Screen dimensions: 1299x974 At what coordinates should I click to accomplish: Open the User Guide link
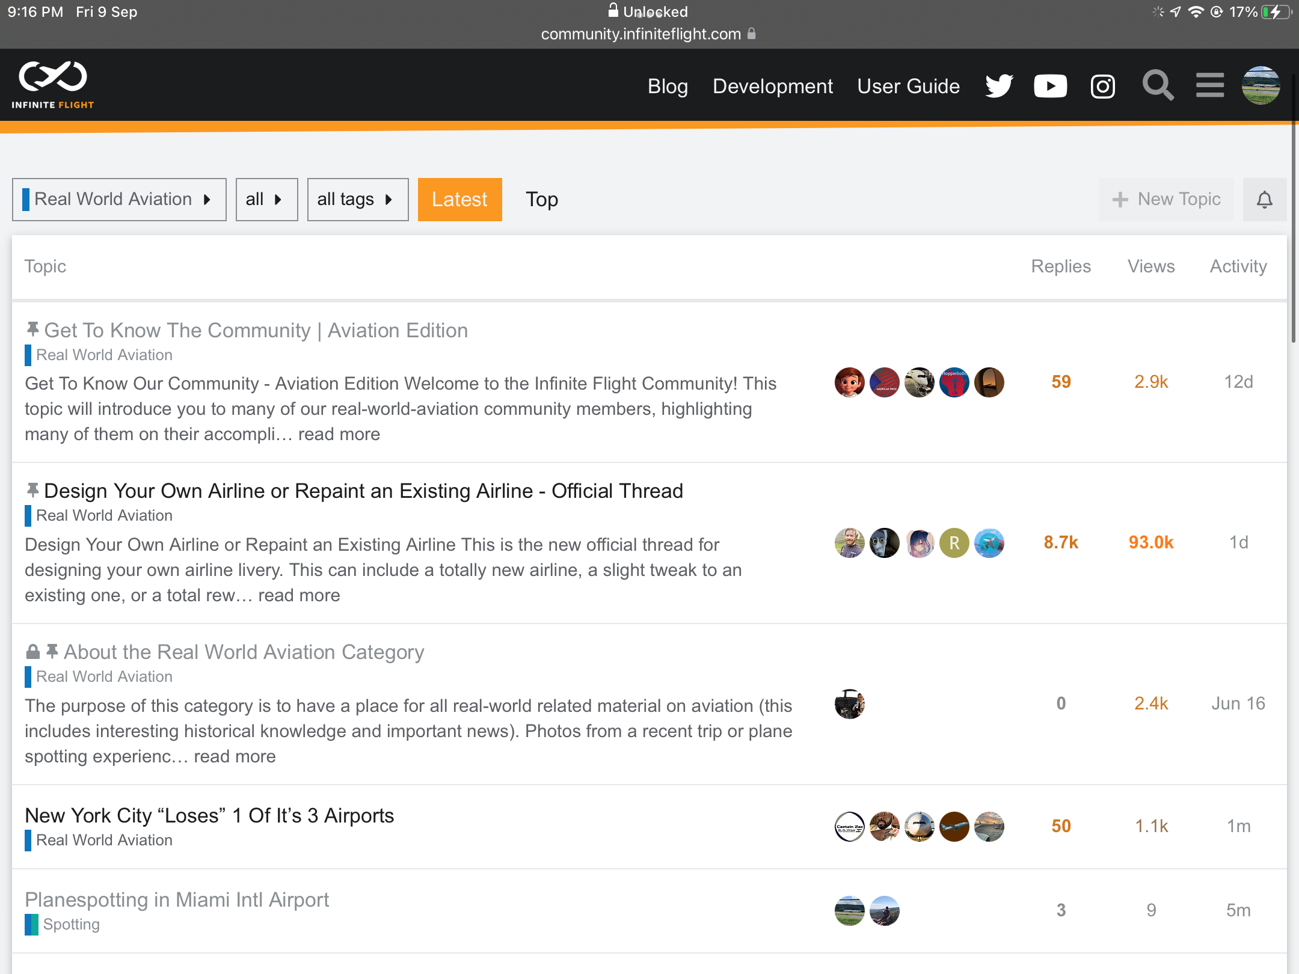(x=908, y=87)
